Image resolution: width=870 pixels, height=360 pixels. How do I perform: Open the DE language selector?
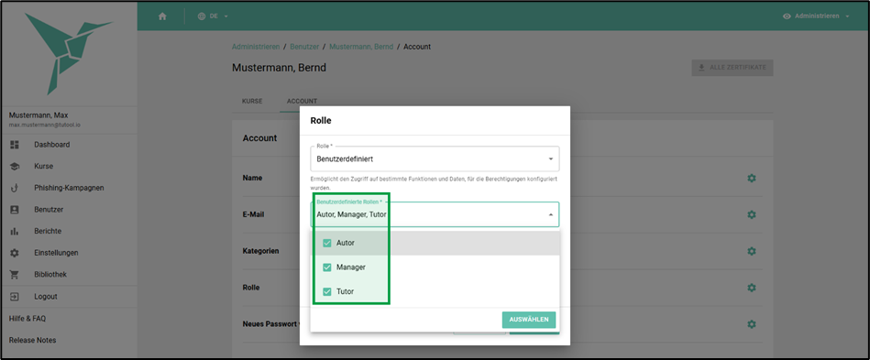(x=213, y=16)
